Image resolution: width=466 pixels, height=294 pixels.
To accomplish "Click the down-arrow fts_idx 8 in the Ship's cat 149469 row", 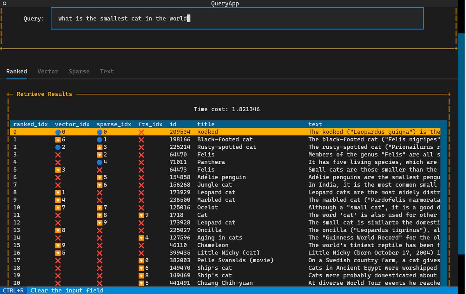I will (x=143, y=275).
